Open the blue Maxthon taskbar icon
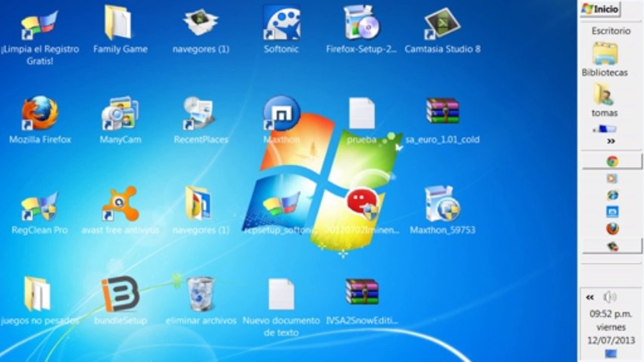This screenshot has width=644, height=362. [x=612, y=212]
